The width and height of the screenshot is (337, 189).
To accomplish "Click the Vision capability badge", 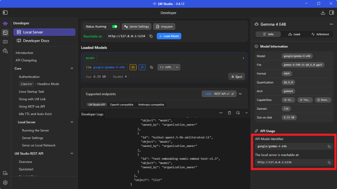I will coord(288,100).
